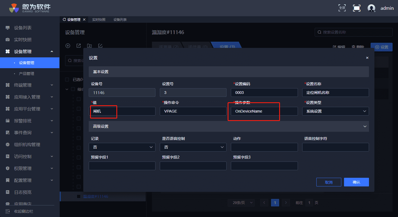This screenshot has width=398, height=217.
Task: Click the collapse sidebar icon next to 收起侧边栏
Action: coord(8,211)
